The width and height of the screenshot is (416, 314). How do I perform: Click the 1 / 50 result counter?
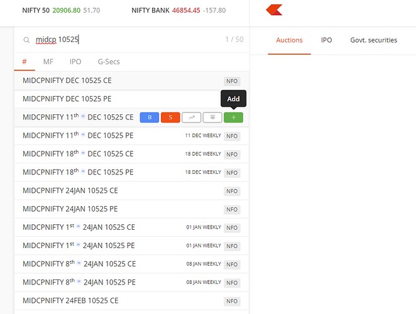pos(234,40)
